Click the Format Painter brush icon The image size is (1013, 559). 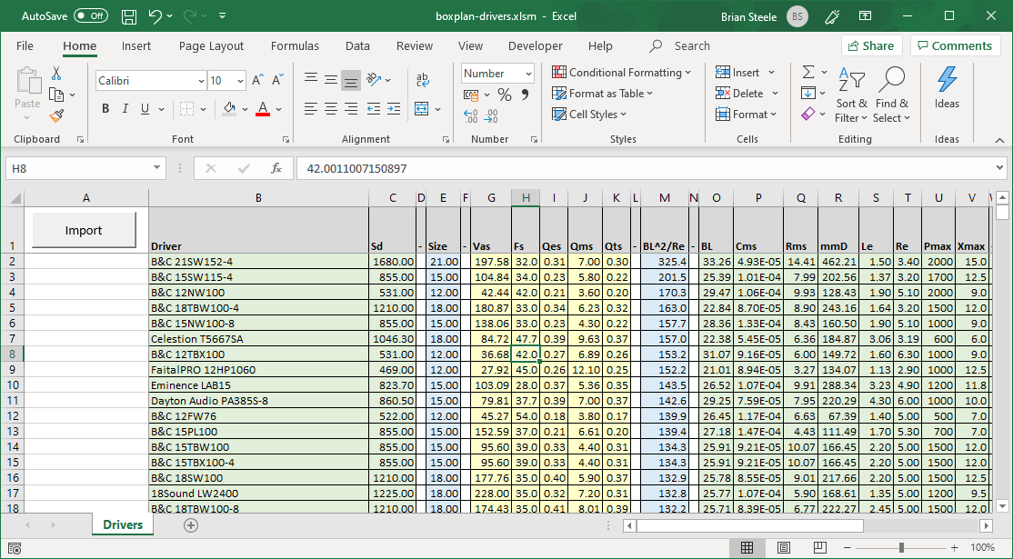click(56, 116)
